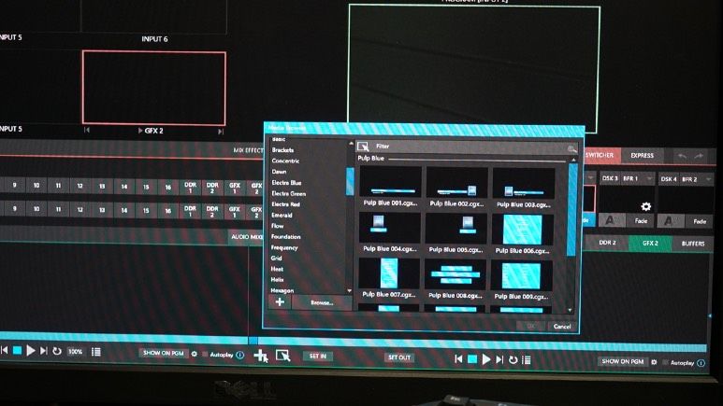Screen dimensions: 723x406
Task: Jump to previous item in the left player
Action: [x=4, y=351]
